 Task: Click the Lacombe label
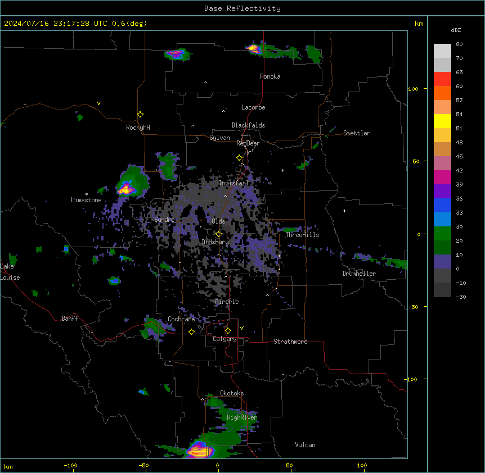pyautogui.click(x=253, y=107)
